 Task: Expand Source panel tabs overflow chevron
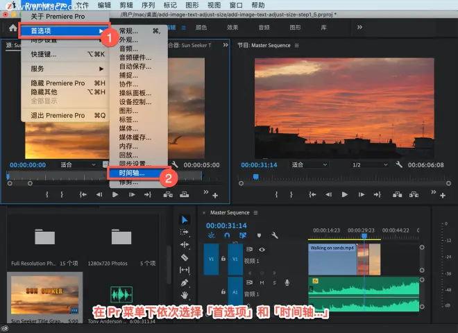pyautogui.click(x=226, y=45)
